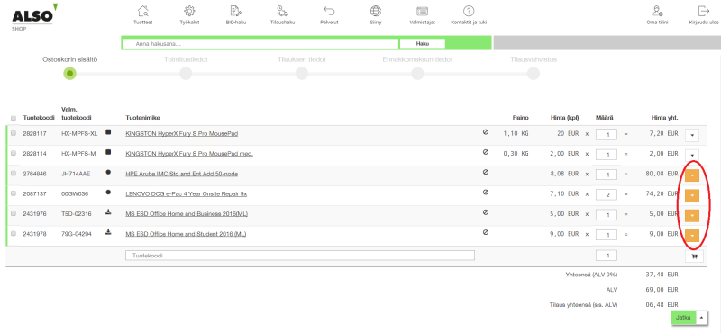Click quantity field for LENOVO DCG e-Pac row
Viewport: 721px width, 333px height.
[x=607, y=194]
